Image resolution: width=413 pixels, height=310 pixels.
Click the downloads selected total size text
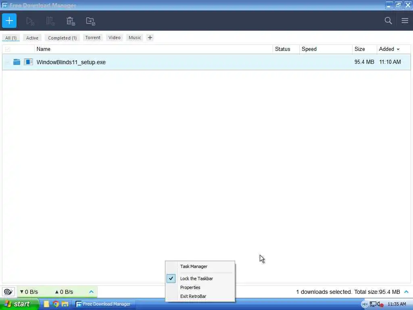pyautogui.click(x=348, y=292)
